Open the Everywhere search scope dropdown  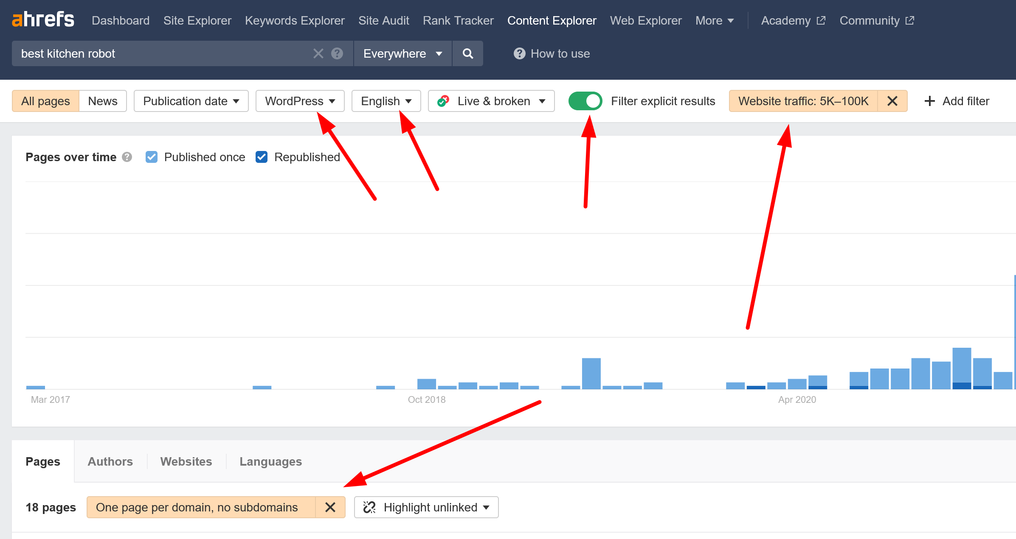402,53
